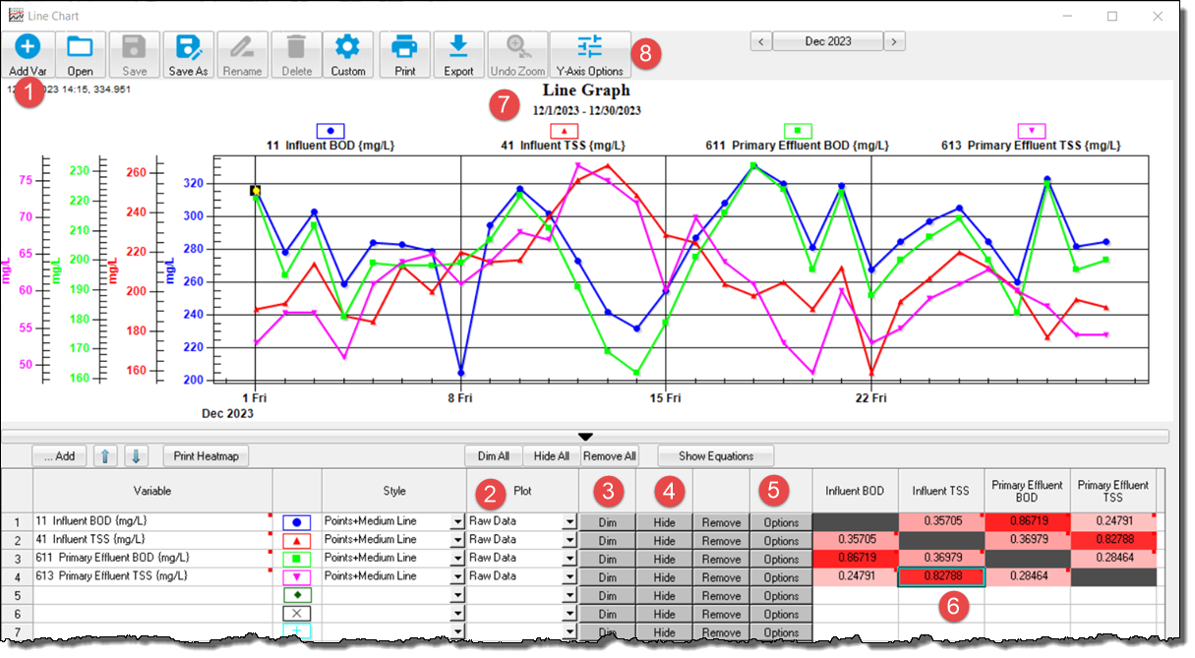Open Style dropdown for Influent BOD row

456,522
